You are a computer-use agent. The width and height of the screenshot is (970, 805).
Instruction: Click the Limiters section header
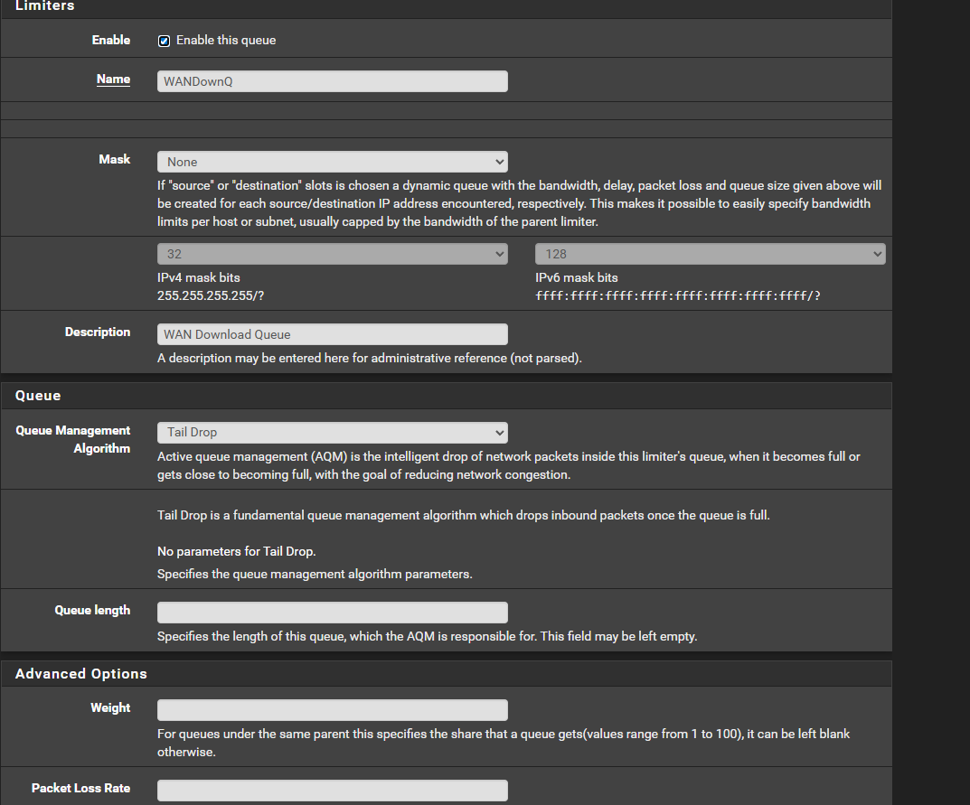[45, 6]
